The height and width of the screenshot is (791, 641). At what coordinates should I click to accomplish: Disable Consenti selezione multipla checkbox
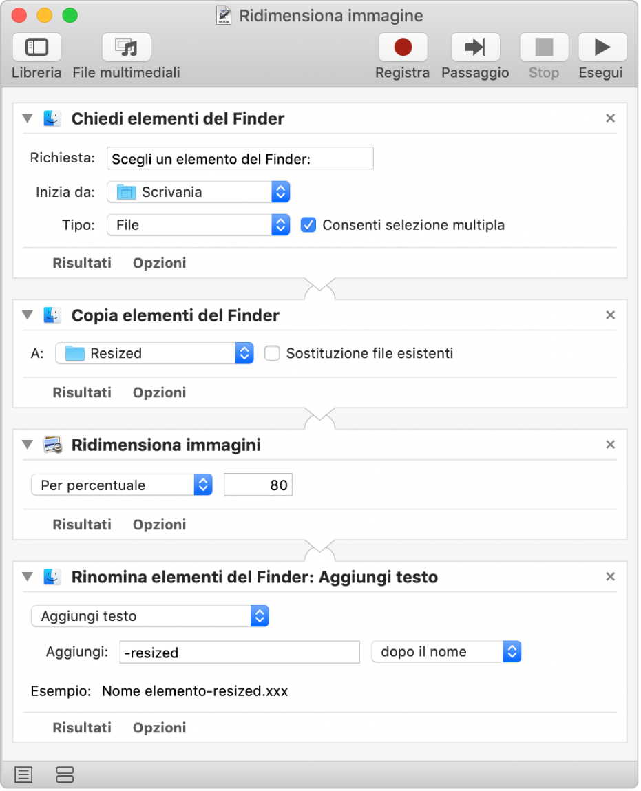coord(308,224)
